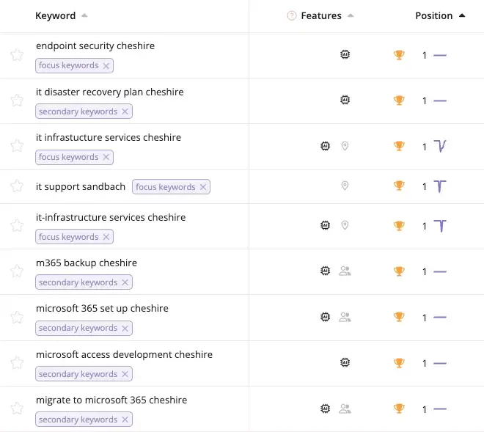484x432 pixels.
Task: Click AI overview icon for endpoint security cheshire
Action: pyautogui.click(x=345, y=54)
